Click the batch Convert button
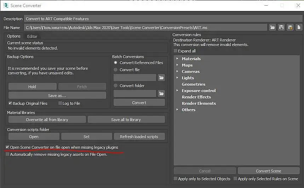304x188 pixels. 139,102
